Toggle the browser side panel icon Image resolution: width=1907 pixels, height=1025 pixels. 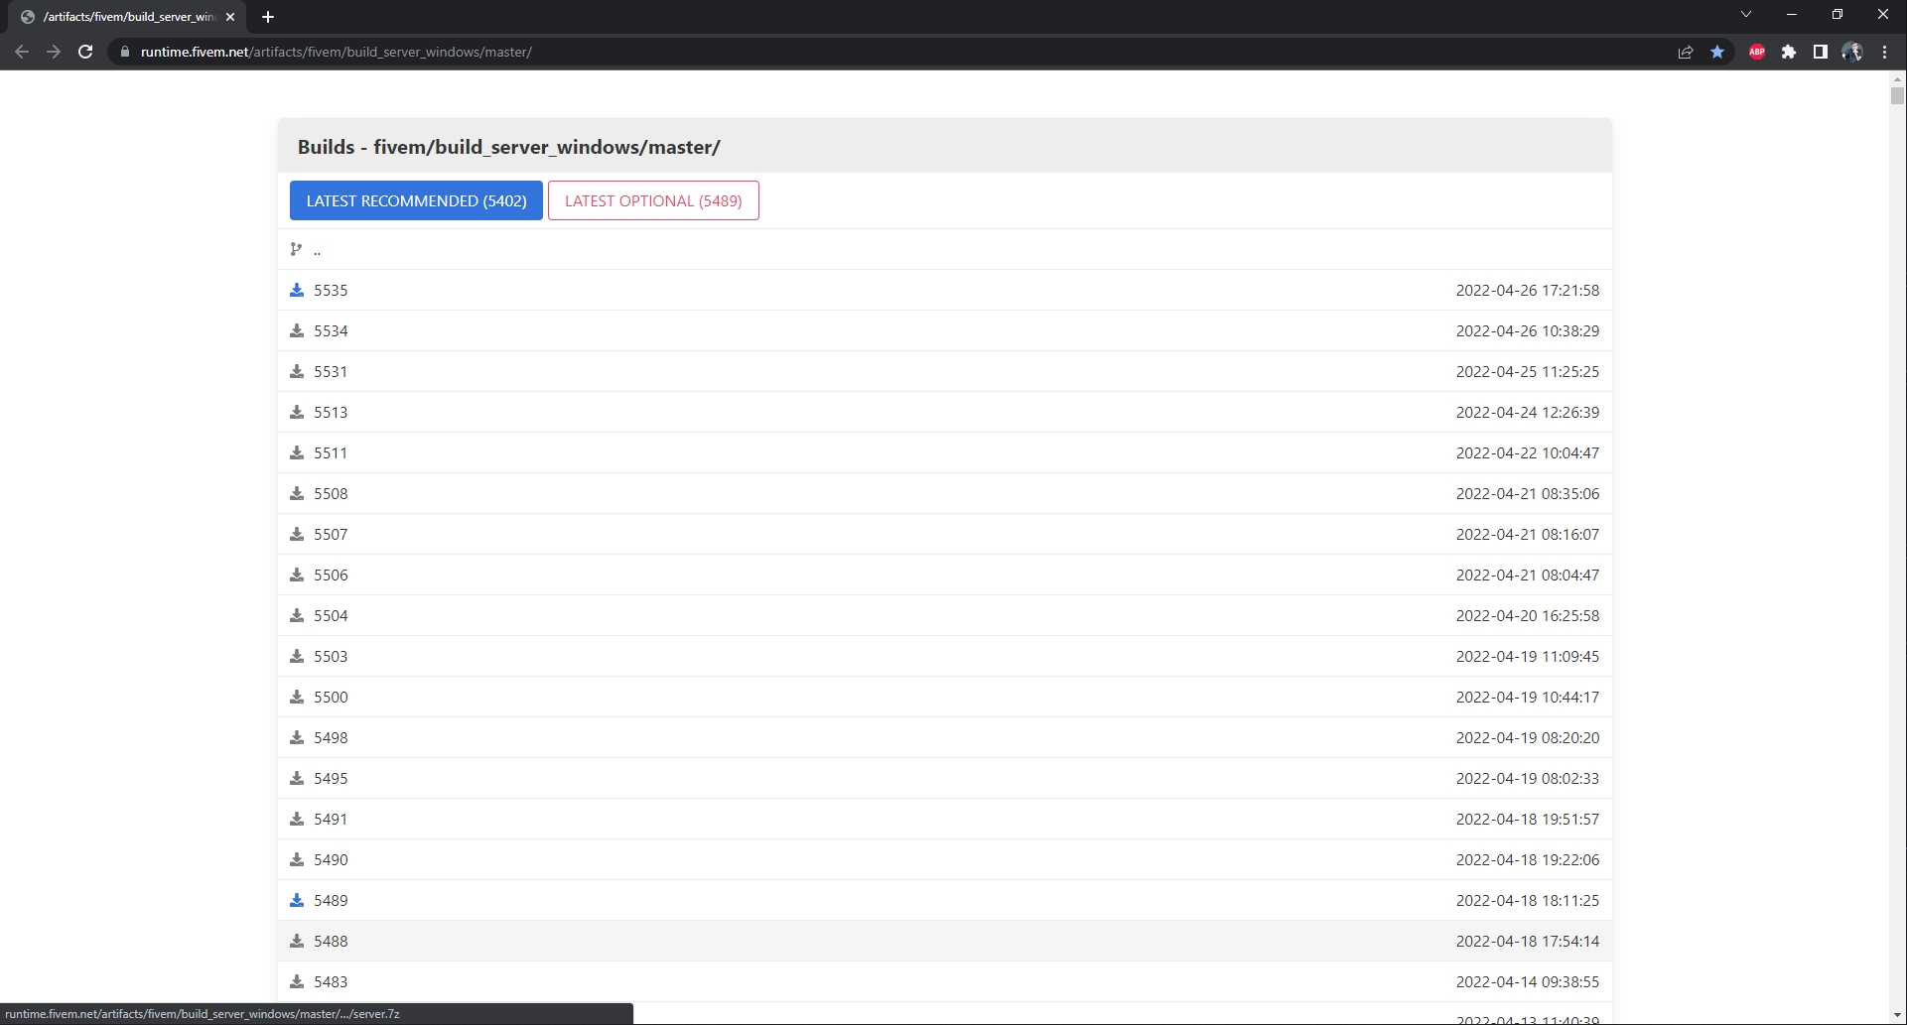1820,52
